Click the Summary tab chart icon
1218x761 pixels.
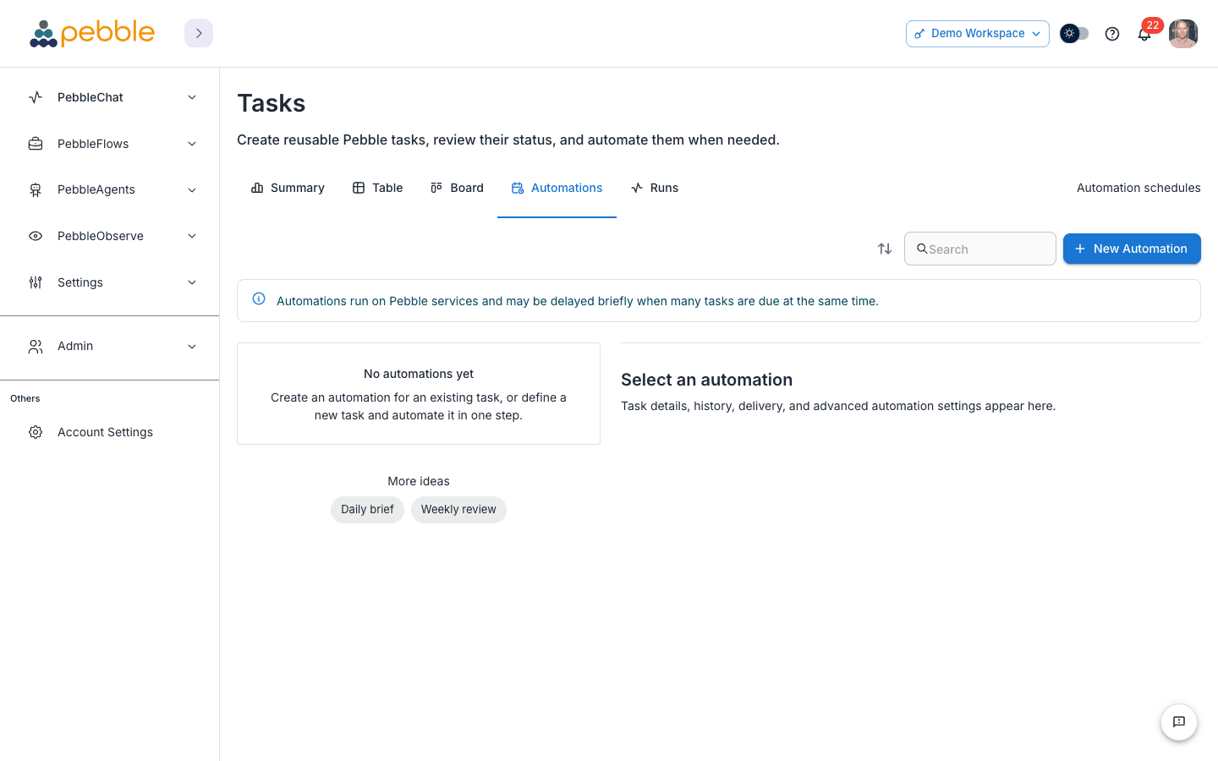[x=257, y=188]
